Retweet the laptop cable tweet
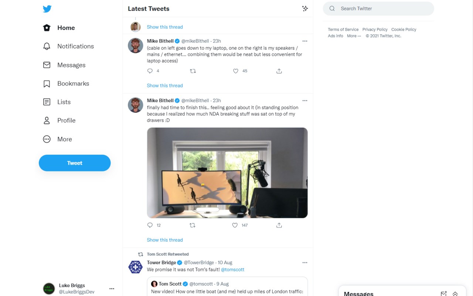 (x=193, y=71)
